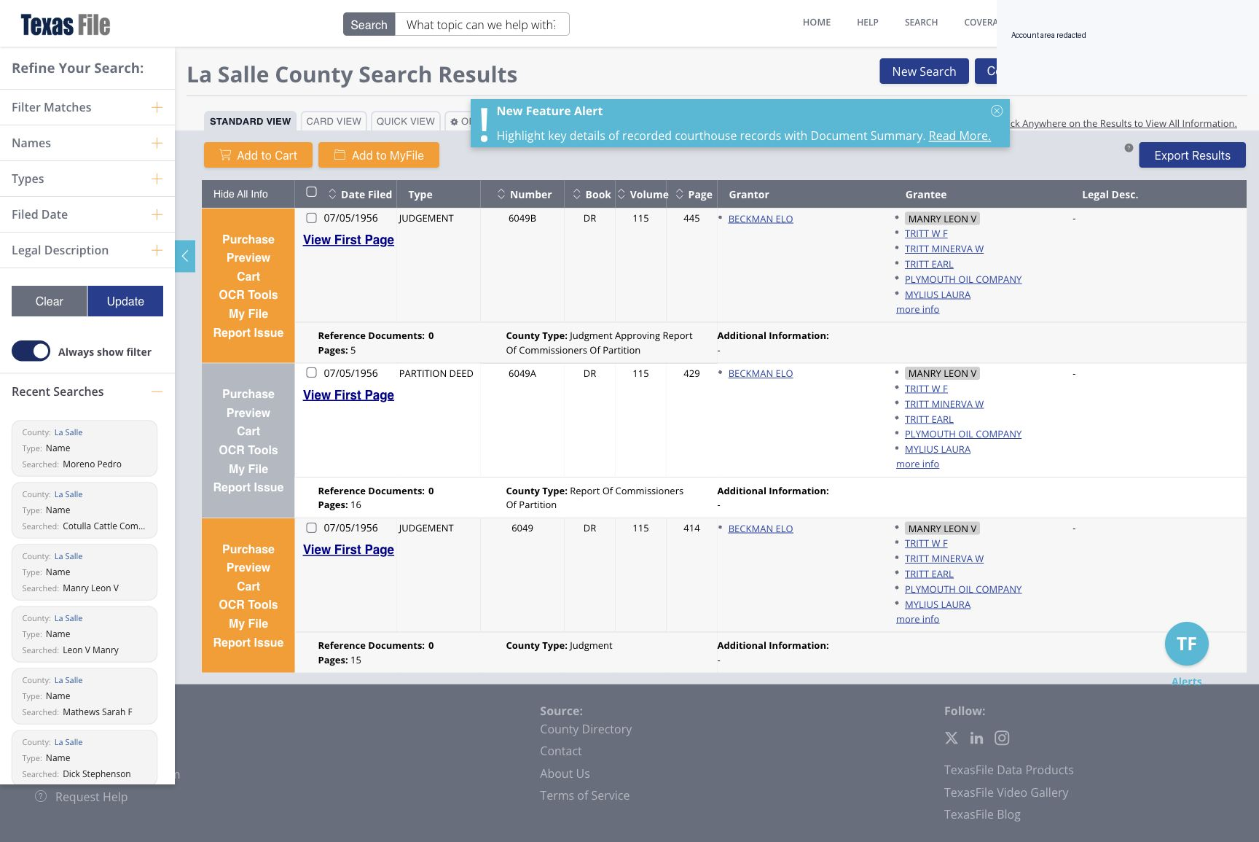
Task: Collapse the Recent Searches section
Action: tap(157, 391)
